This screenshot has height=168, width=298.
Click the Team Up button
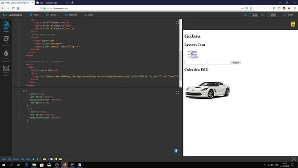click(x=71, y=15)
